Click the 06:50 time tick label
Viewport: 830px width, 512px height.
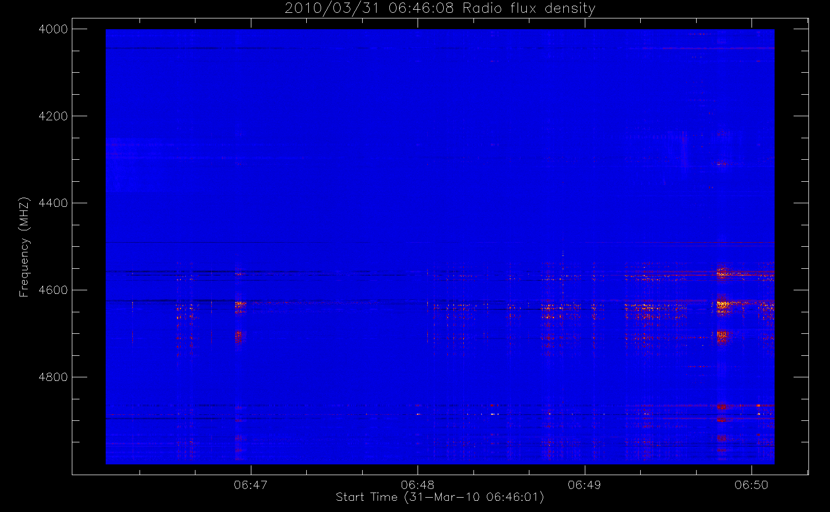coord(752,485)
